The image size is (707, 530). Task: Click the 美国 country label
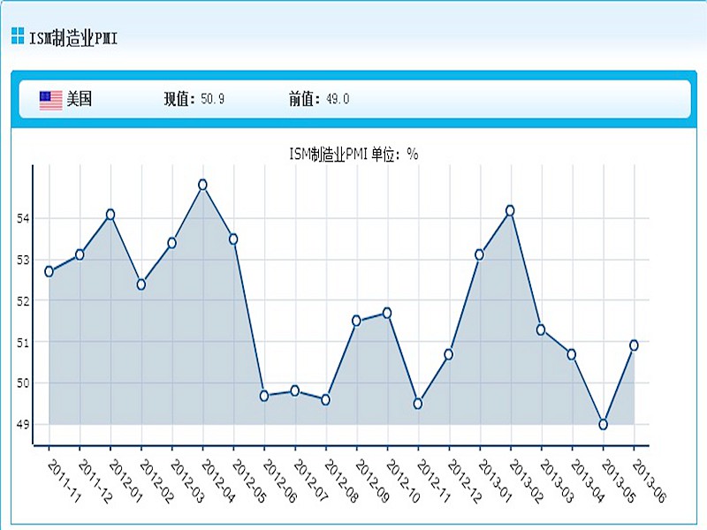80,98
